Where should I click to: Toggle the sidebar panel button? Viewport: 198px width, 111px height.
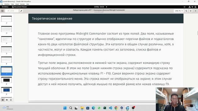[2, 11]
